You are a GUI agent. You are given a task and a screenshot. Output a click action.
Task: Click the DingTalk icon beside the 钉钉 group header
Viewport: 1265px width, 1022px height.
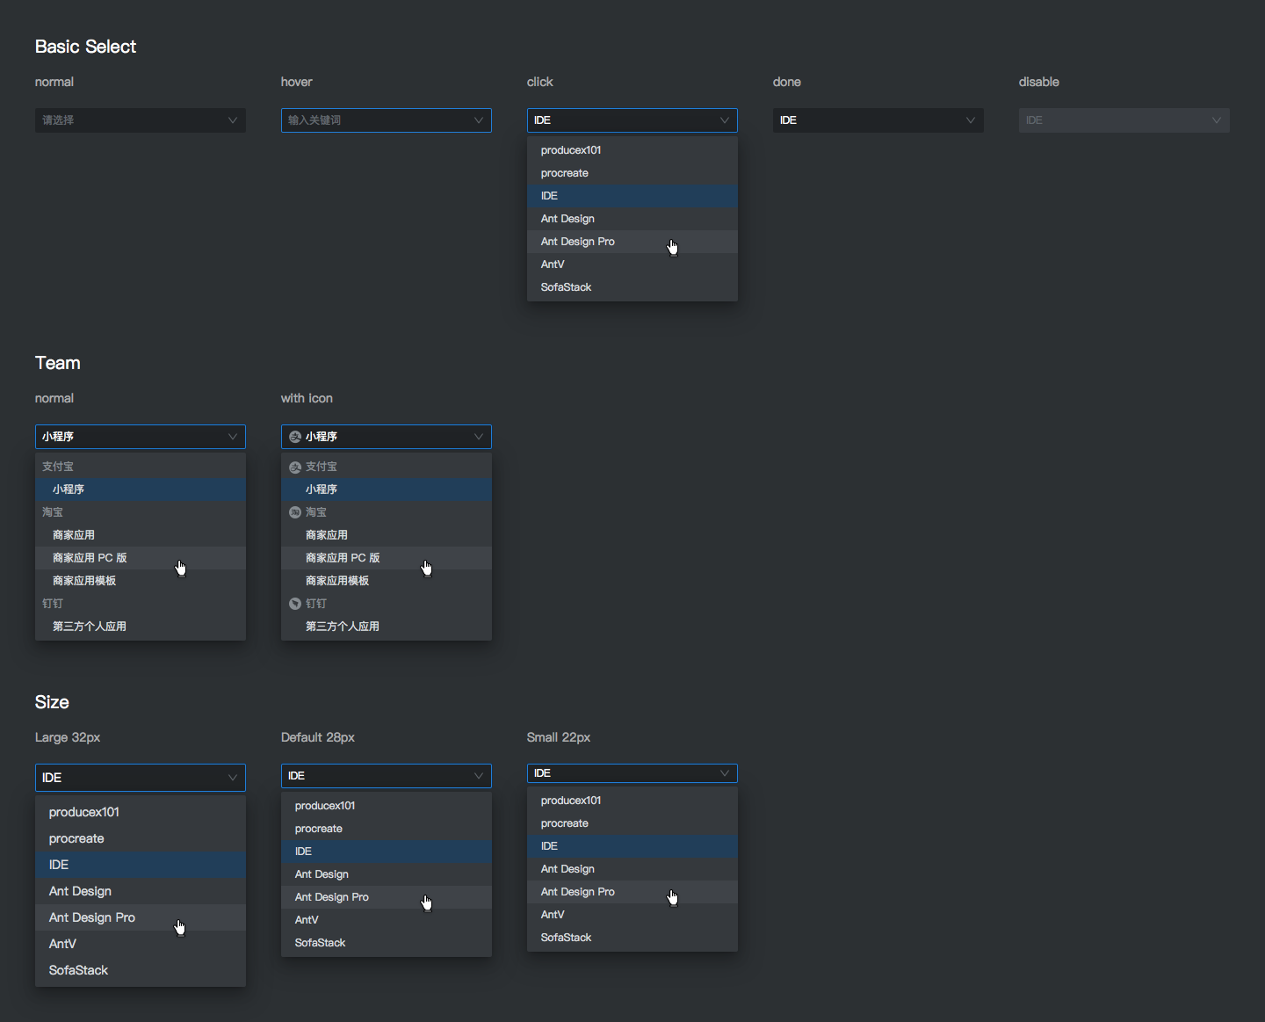(295, 604)
